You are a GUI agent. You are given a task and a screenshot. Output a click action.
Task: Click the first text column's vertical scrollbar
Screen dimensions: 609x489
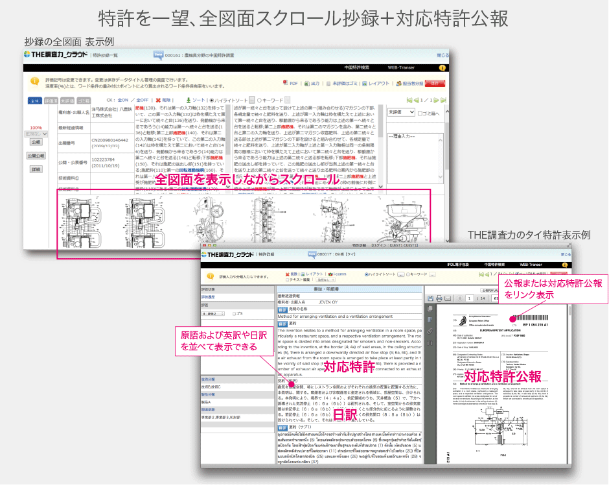coord(228,147)
